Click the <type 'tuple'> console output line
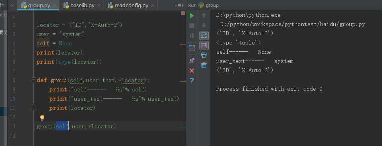This screenshot has height=146, width=382. (x=239, y=43)
